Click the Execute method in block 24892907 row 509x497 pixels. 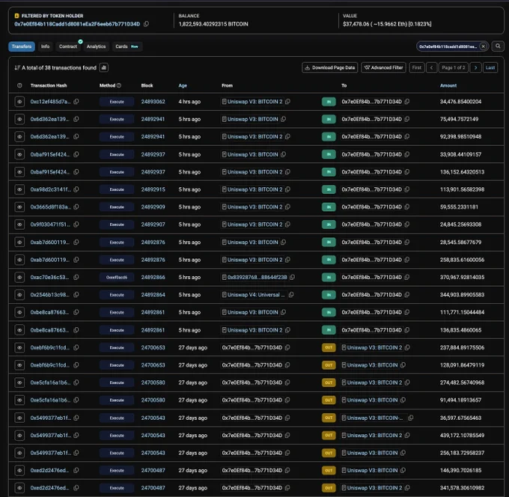[117, 225]
